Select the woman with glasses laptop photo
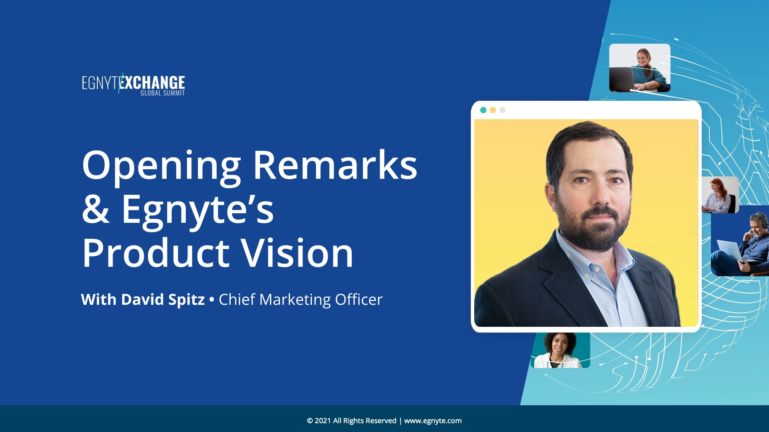Viewport: 769px width, 432px height. [640, 68]
